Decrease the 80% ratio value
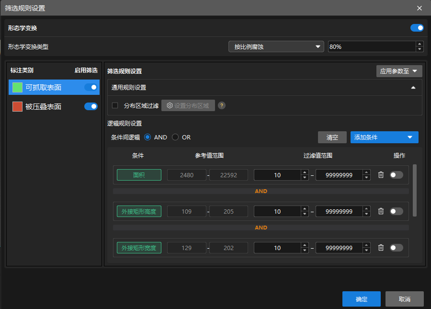 pos(420,49)
